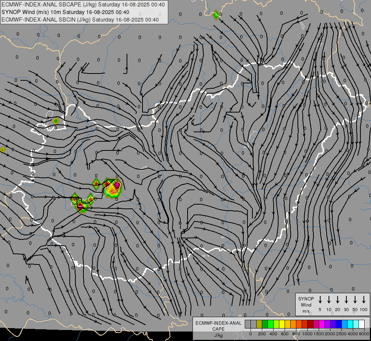
Task: Click the CAPE scale label 1500
Action: tap(319, 334)
